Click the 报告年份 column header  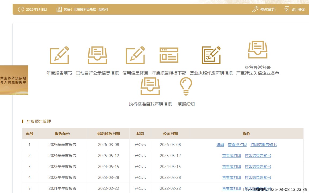(62, 134)
